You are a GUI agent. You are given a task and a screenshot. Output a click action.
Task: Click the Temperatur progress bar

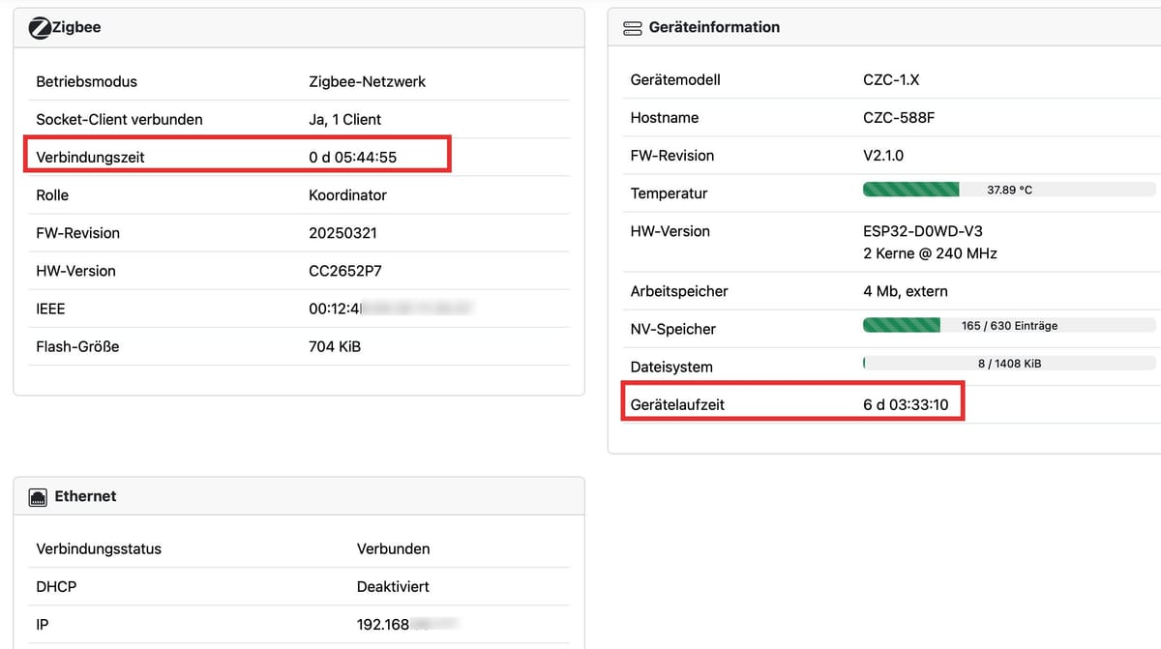click(x=1008, y=190)
